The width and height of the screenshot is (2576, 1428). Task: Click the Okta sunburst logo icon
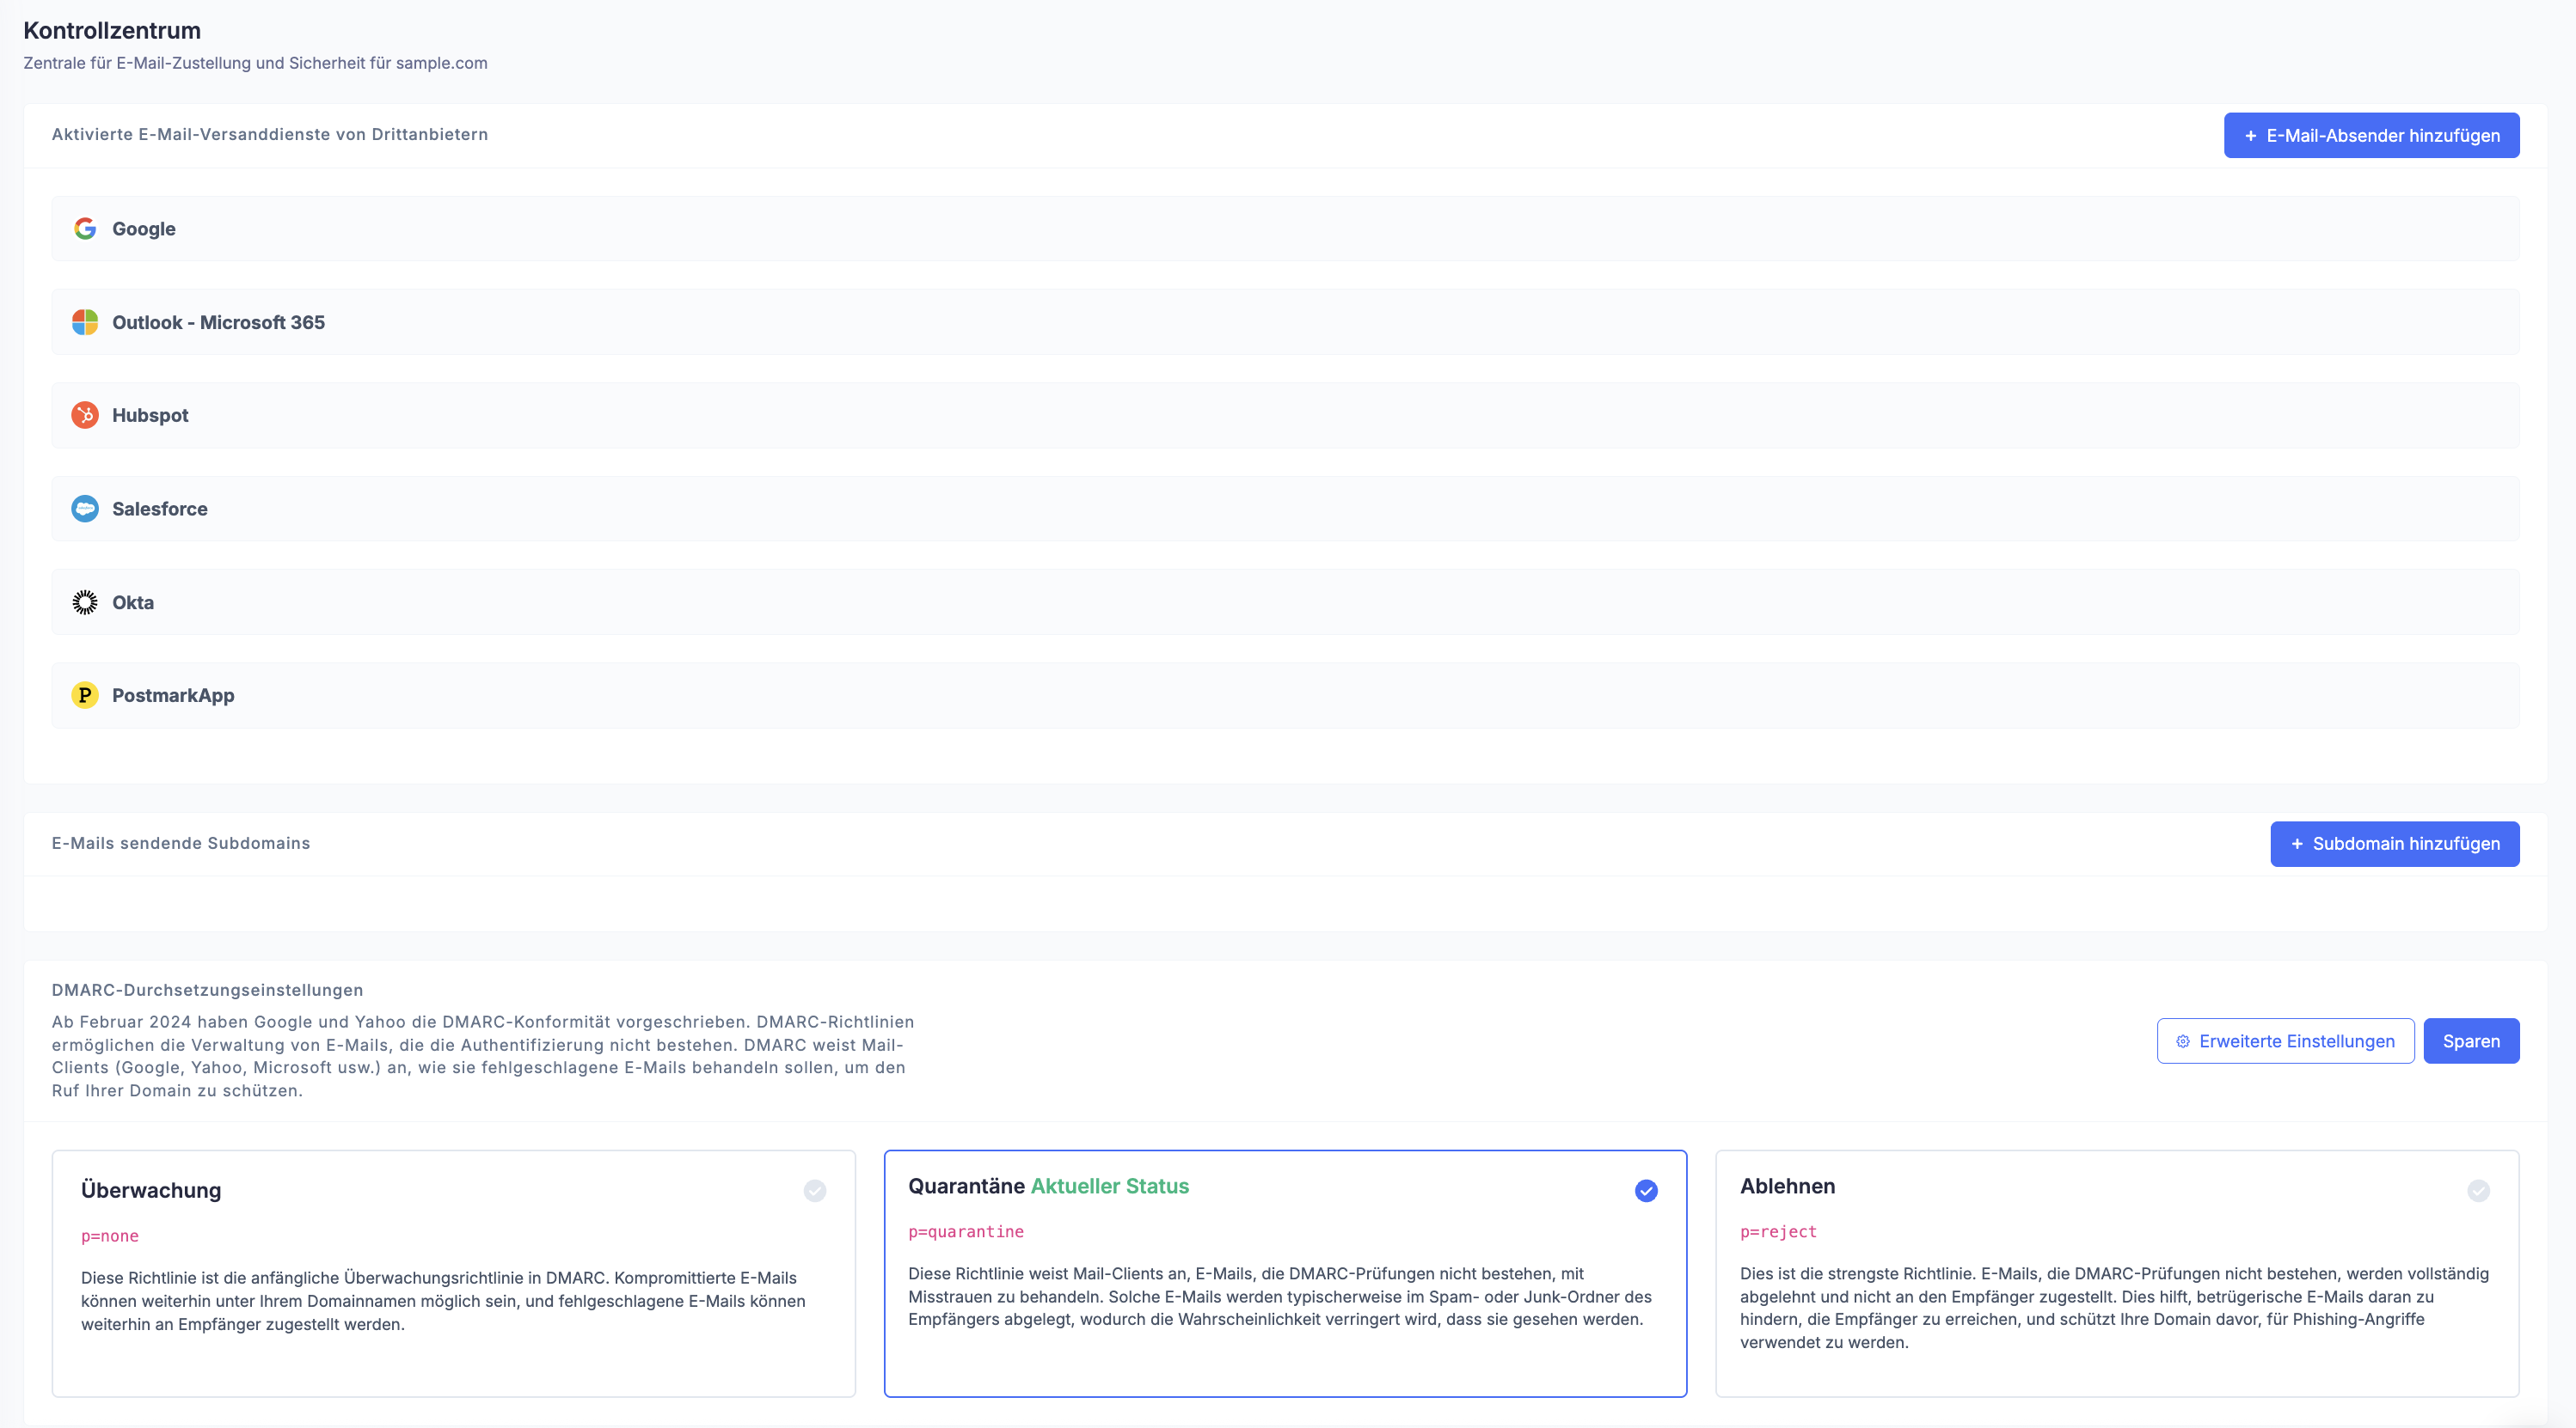tap(85, 601)
